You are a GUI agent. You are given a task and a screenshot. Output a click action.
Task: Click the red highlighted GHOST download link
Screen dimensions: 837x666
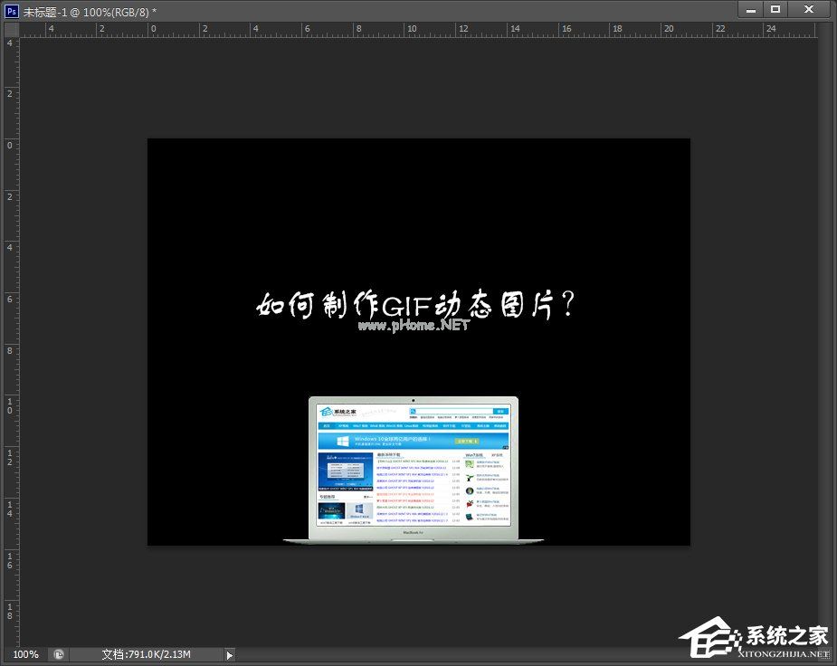[x=404, y=494]
